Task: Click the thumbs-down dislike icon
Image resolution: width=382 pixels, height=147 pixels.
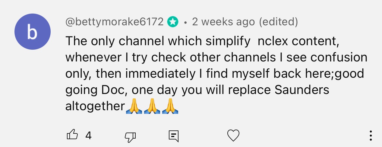Action: click(130, 137)
